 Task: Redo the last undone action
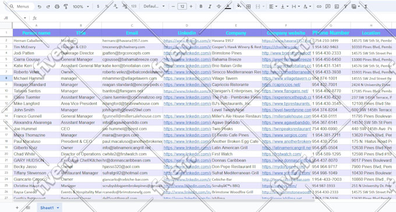tap(48, 6)
